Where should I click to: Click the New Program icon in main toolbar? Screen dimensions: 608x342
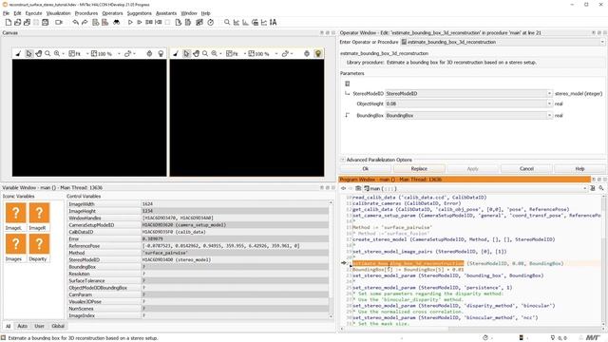tap(9, 23)
